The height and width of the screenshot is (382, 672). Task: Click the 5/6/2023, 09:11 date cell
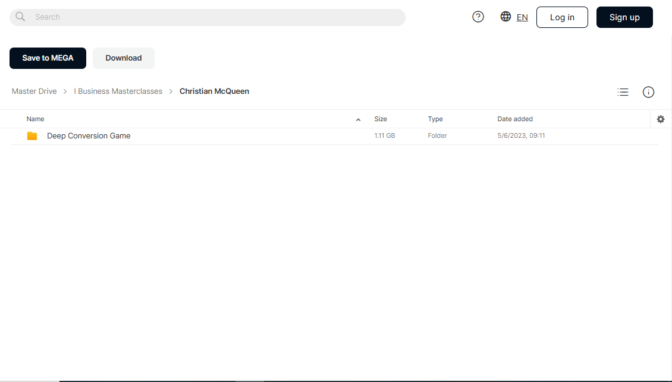[x=521, y=135]
